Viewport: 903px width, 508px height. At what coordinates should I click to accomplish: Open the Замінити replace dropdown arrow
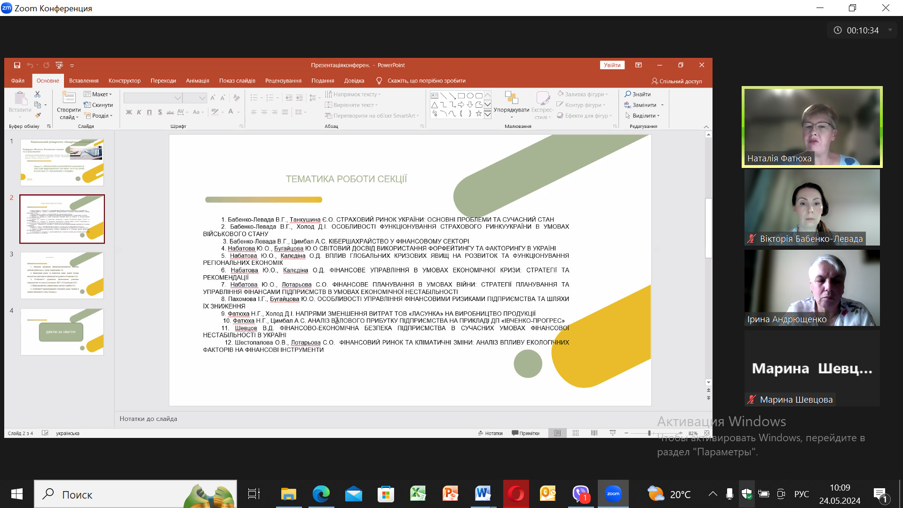(x=662, y=105)
